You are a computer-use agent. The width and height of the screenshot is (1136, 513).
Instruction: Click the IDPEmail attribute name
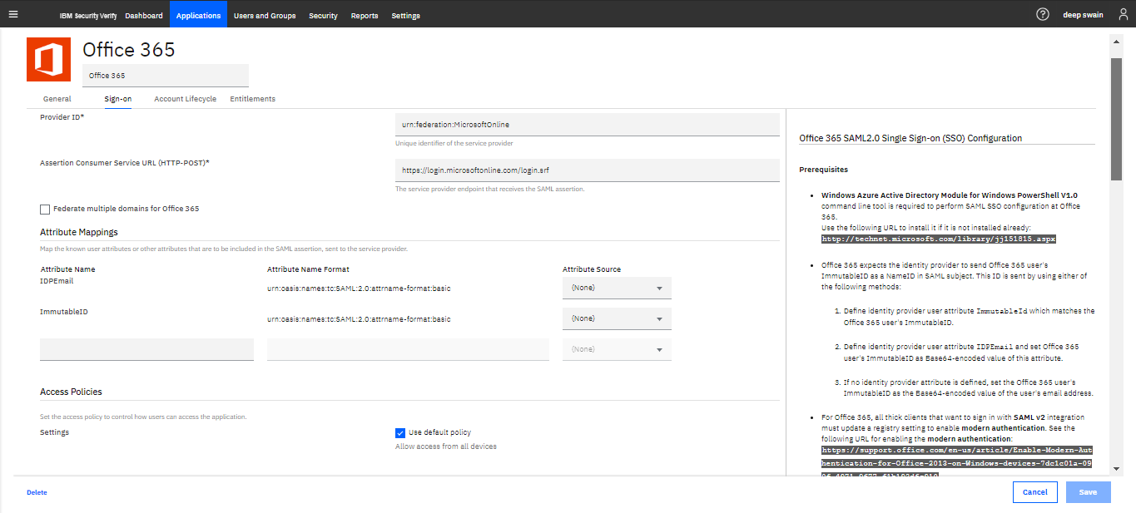(57, 281)
